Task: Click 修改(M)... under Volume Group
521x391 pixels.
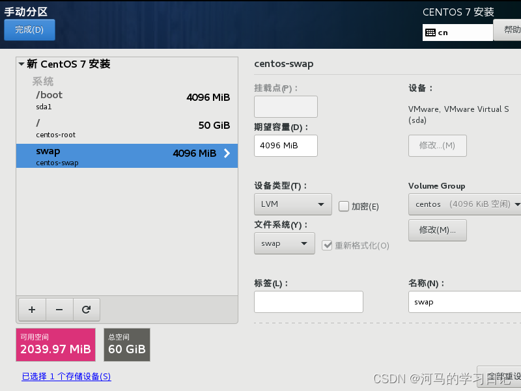Action: tap(437, 230)
